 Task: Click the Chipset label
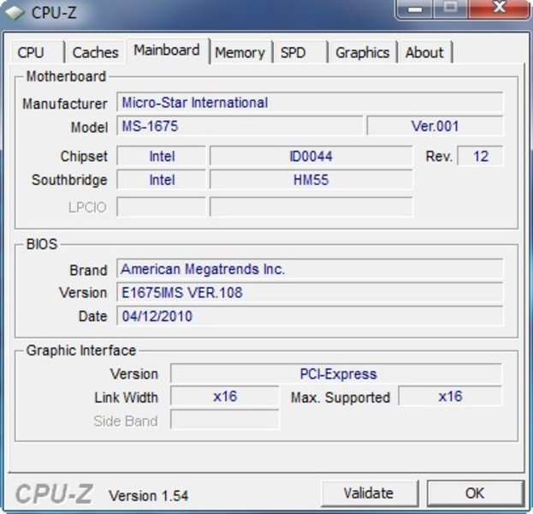point(84,157)
